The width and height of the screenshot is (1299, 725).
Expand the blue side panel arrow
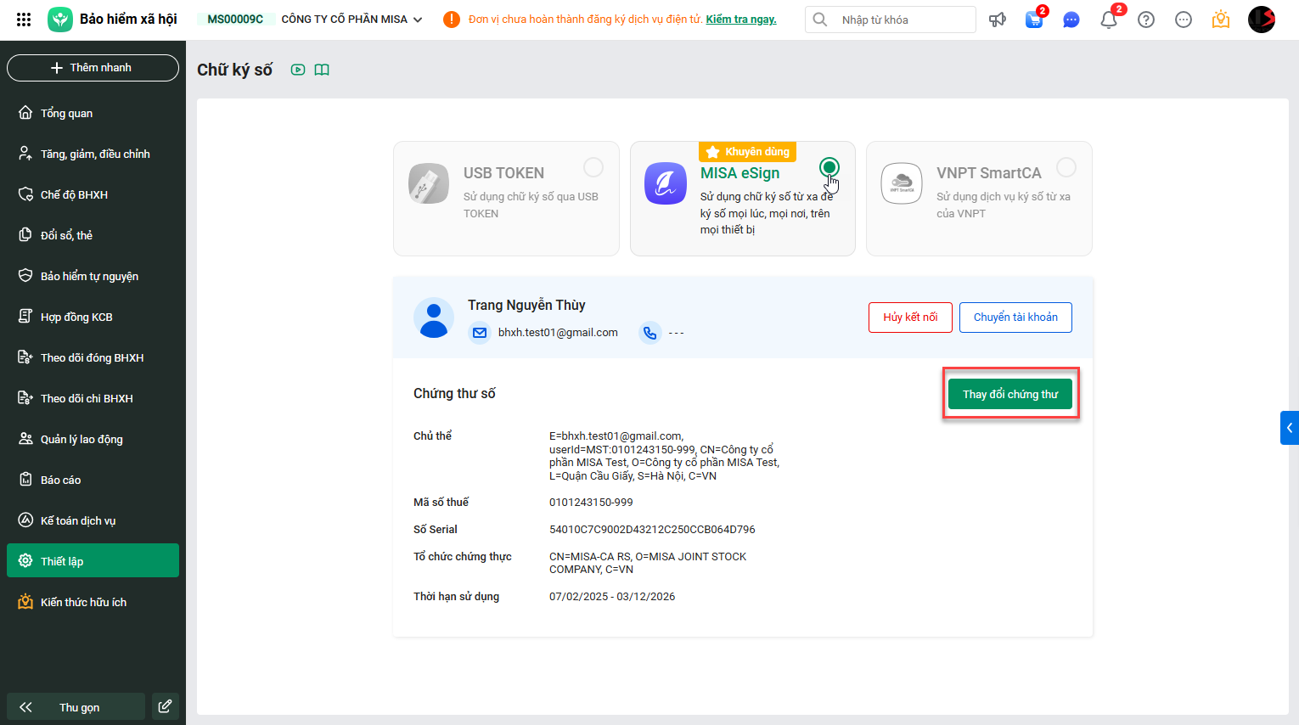(x=1290, y=428)
